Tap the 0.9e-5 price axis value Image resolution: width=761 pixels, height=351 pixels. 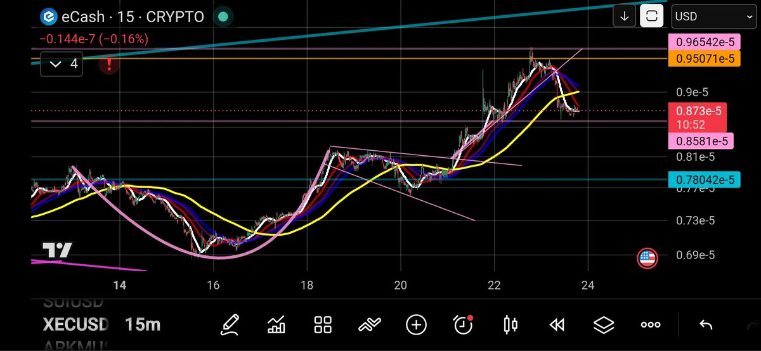694,92
